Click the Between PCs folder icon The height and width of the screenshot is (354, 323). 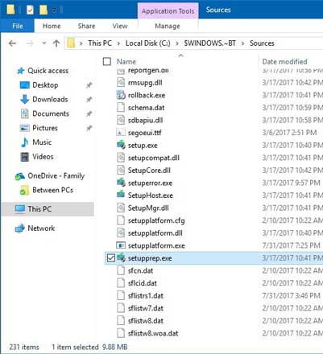[24, 190]
